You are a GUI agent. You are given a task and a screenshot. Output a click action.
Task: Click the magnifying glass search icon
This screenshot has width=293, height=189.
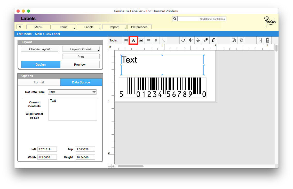175,19
